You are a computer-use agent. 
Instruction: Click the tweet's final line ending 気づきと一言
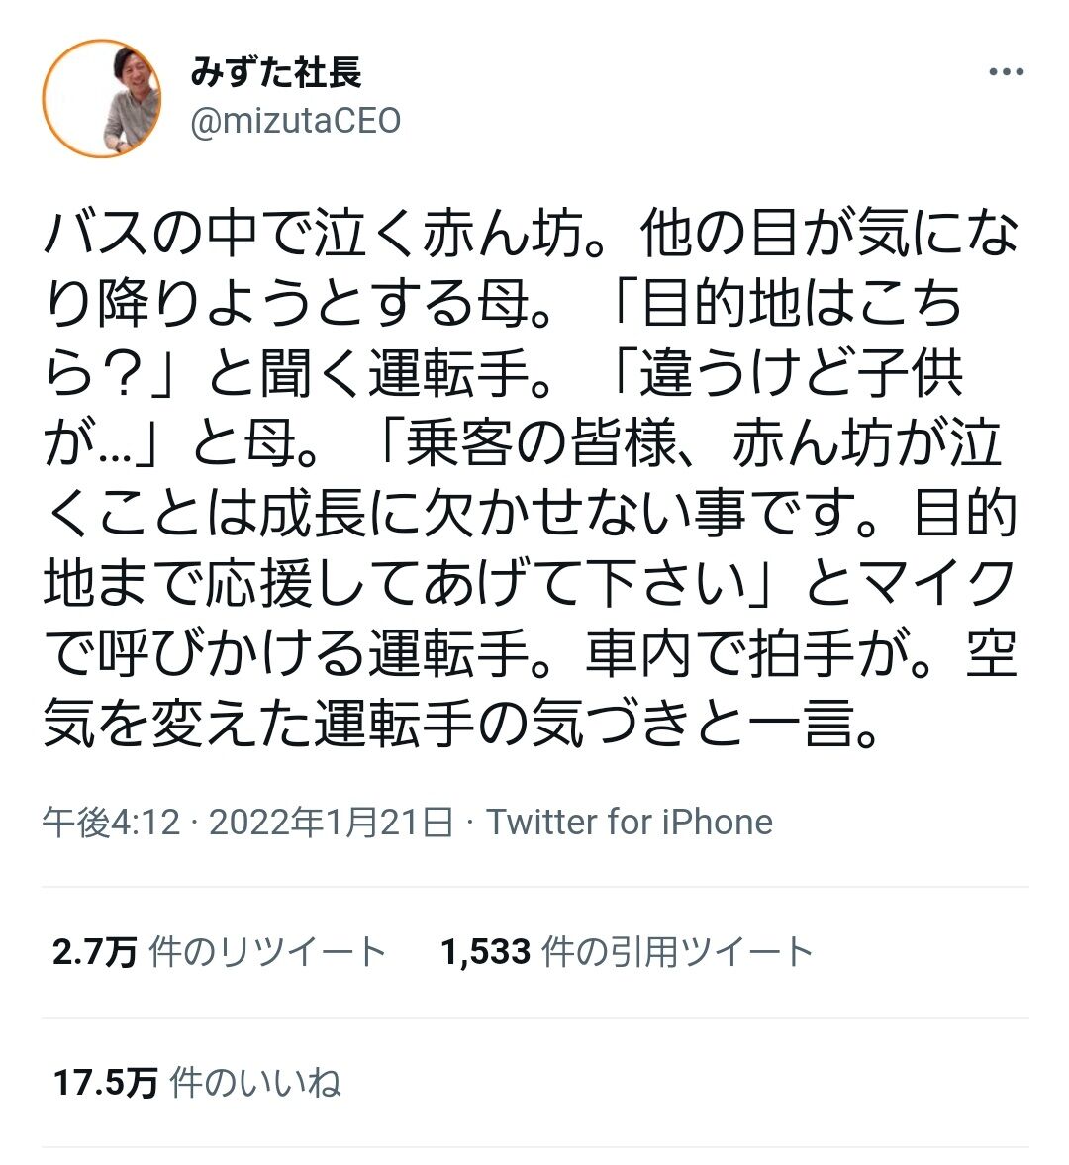(462, 723)
